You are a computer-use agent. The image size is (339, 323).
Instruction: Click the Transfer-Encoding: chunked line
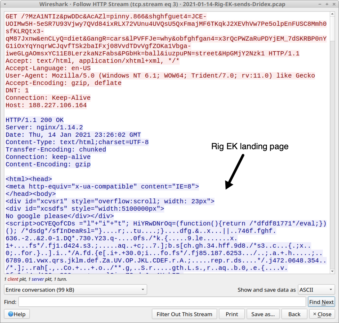coord(56,150)
